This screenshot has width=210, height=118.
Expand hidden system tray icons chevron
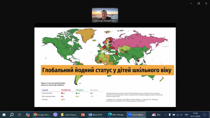(166, 115)
